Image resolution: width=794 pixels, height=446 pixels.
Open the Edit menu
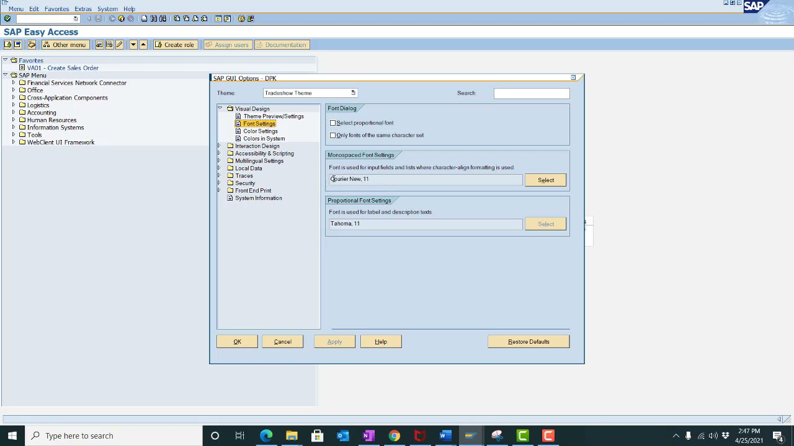pos(34,9)
